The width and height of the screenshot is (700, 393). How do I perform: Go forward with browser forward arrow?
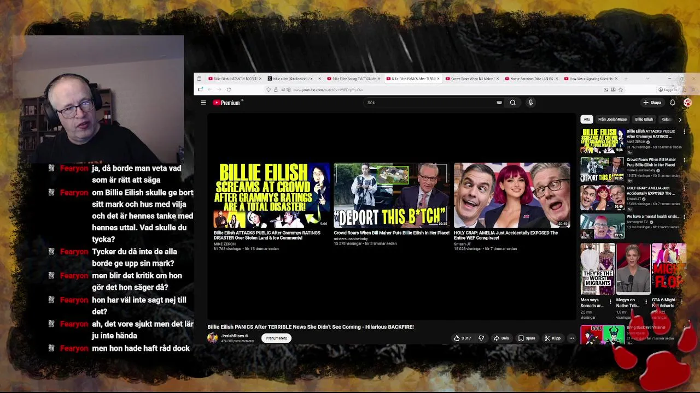tap(219, 90)
